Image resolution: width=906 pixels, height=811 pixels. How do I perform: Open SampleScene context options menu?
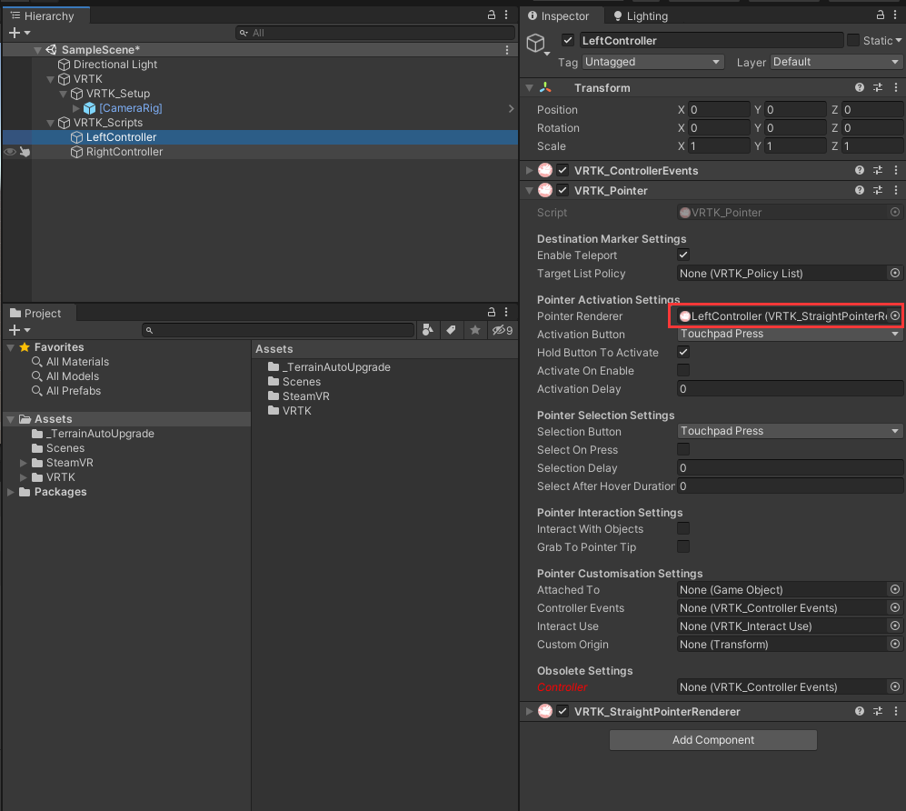tap(507, 50)
